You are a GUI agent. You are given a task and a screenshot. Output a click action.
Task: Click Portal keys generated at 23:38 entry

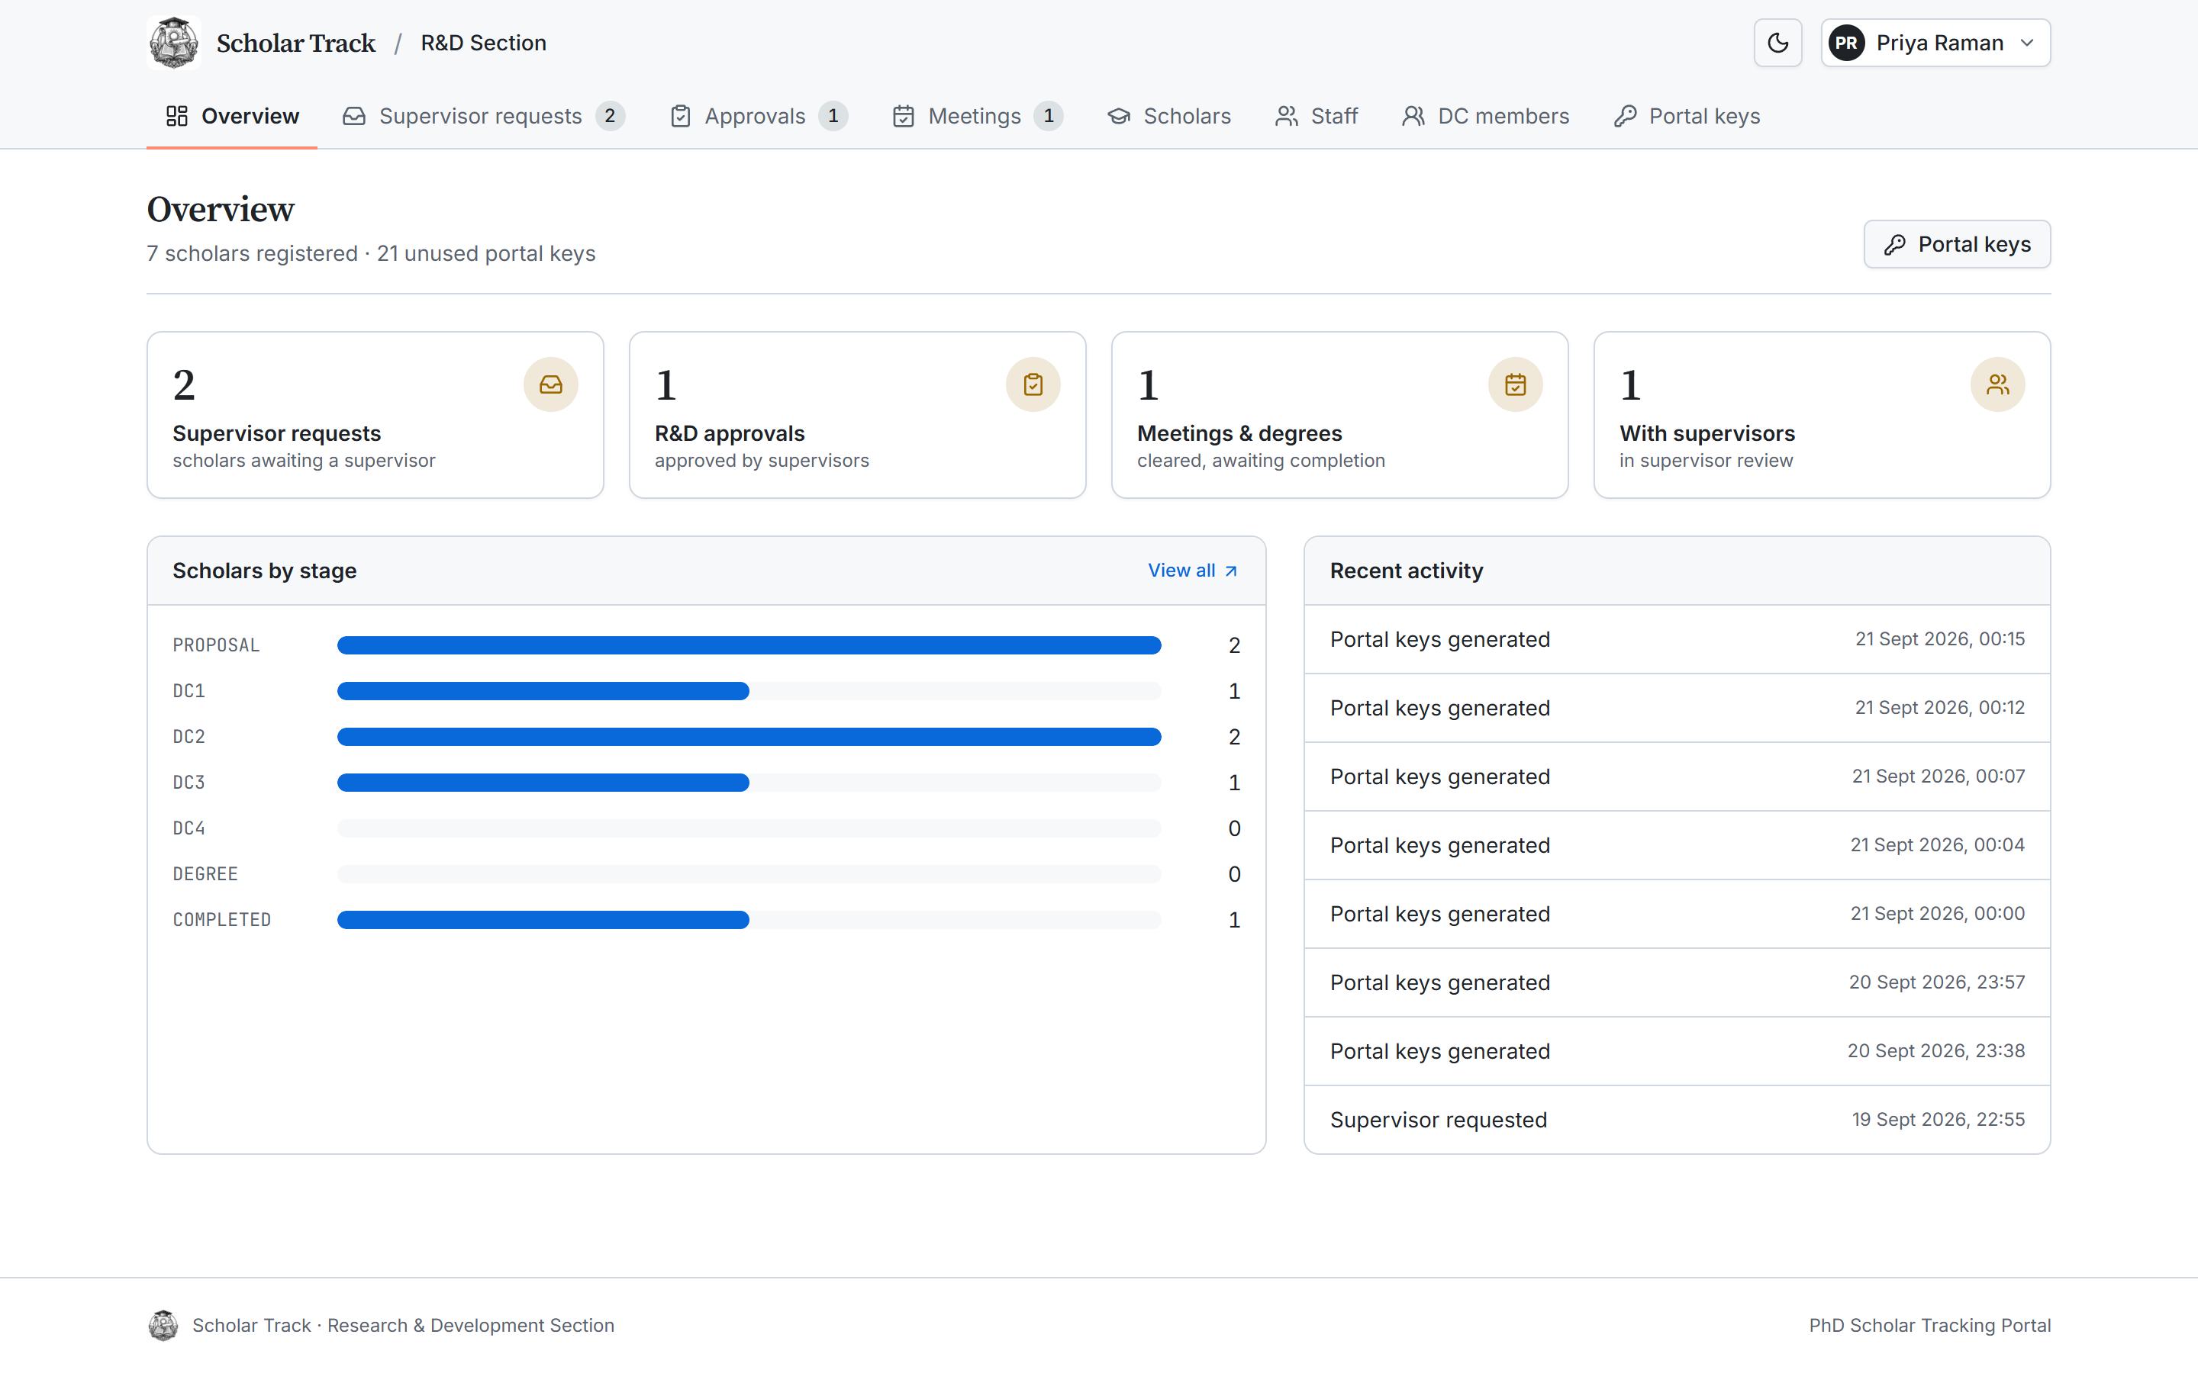pos(1677,1050)
